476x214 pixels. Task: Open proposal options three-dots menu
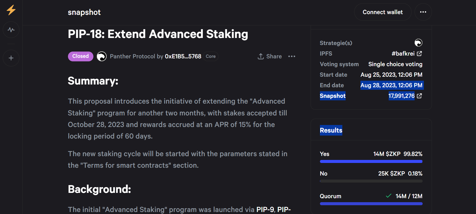(292, 56)
